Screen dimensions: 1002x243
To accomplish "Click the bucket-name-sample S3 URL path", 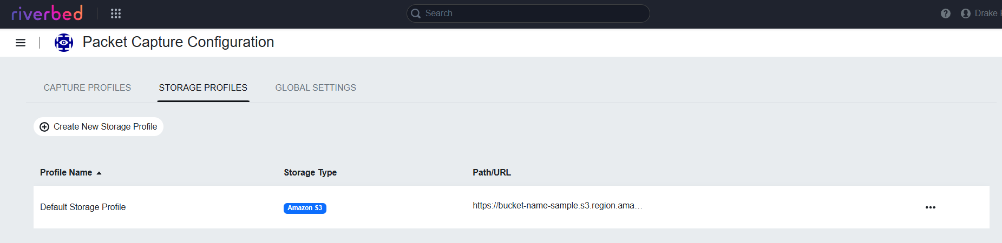I will (x=557, y=206).
